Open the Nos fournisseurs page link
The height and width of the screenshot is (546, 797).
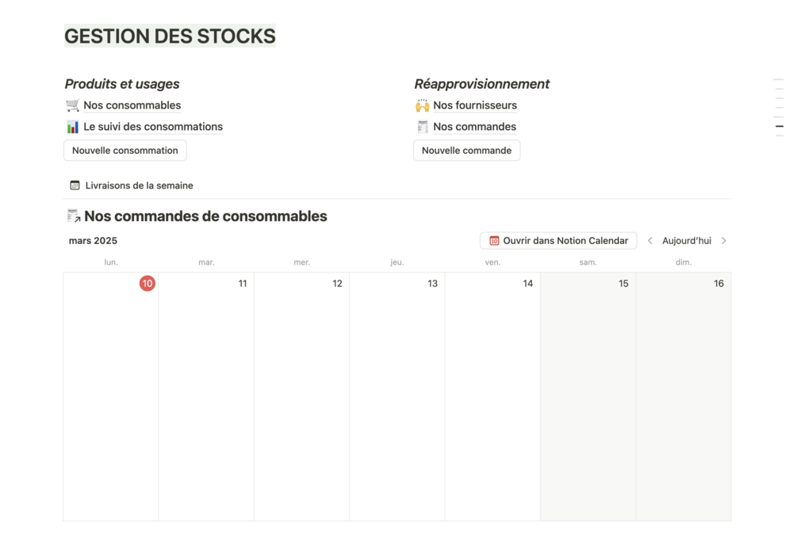[474, 105]
